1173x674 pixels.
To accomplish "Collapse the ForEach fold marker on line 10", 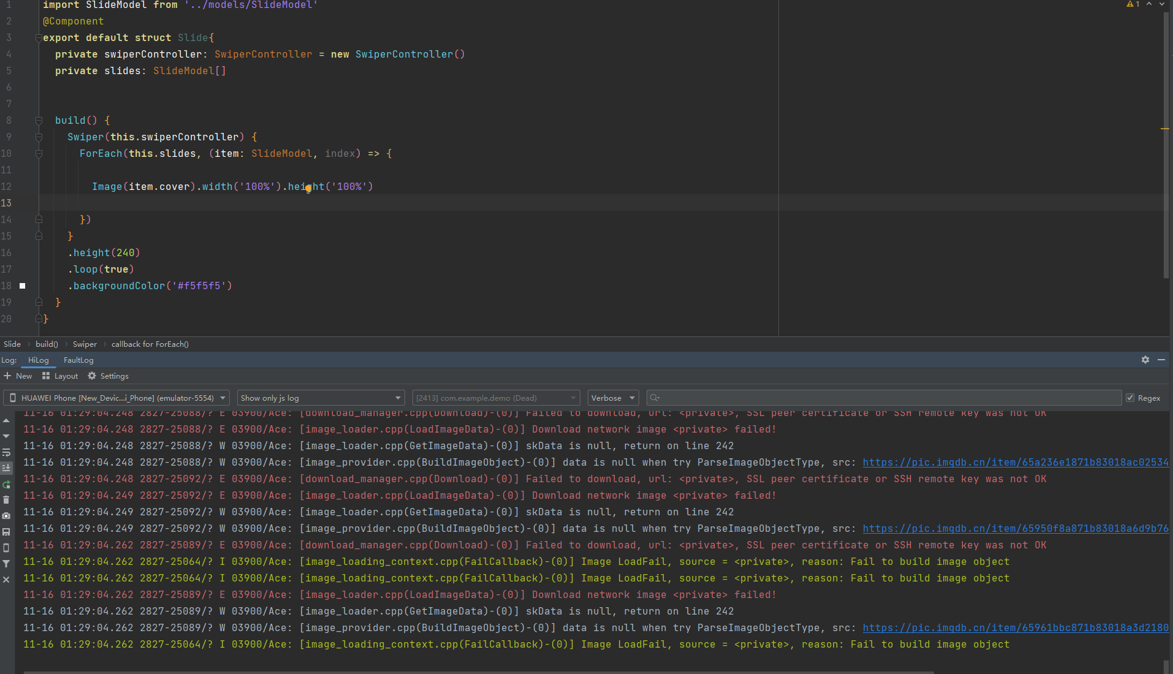I will (39, 154).
